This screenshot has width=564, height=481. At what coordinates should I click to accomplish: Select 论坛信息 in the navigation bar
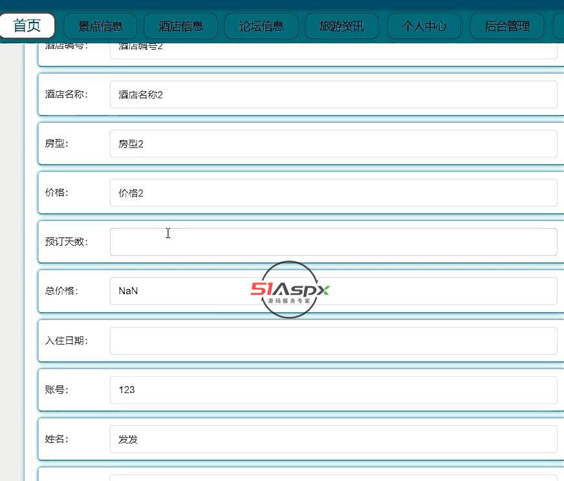[261, 26]
